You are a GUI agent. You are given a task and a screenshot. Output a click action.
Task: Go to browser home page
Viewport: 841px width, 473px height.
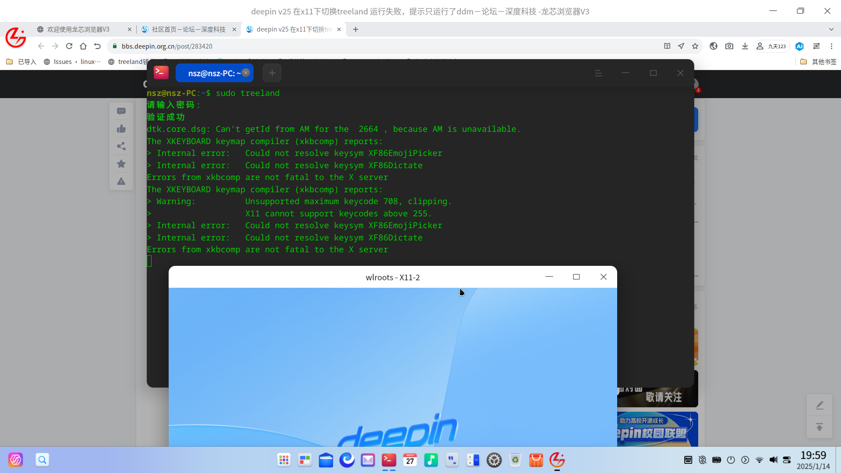[x=83, y=46]
